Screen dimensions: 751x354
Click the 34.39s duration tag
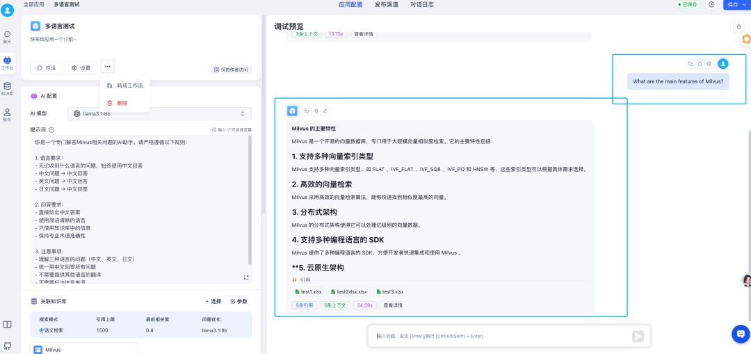click(364, 305)
